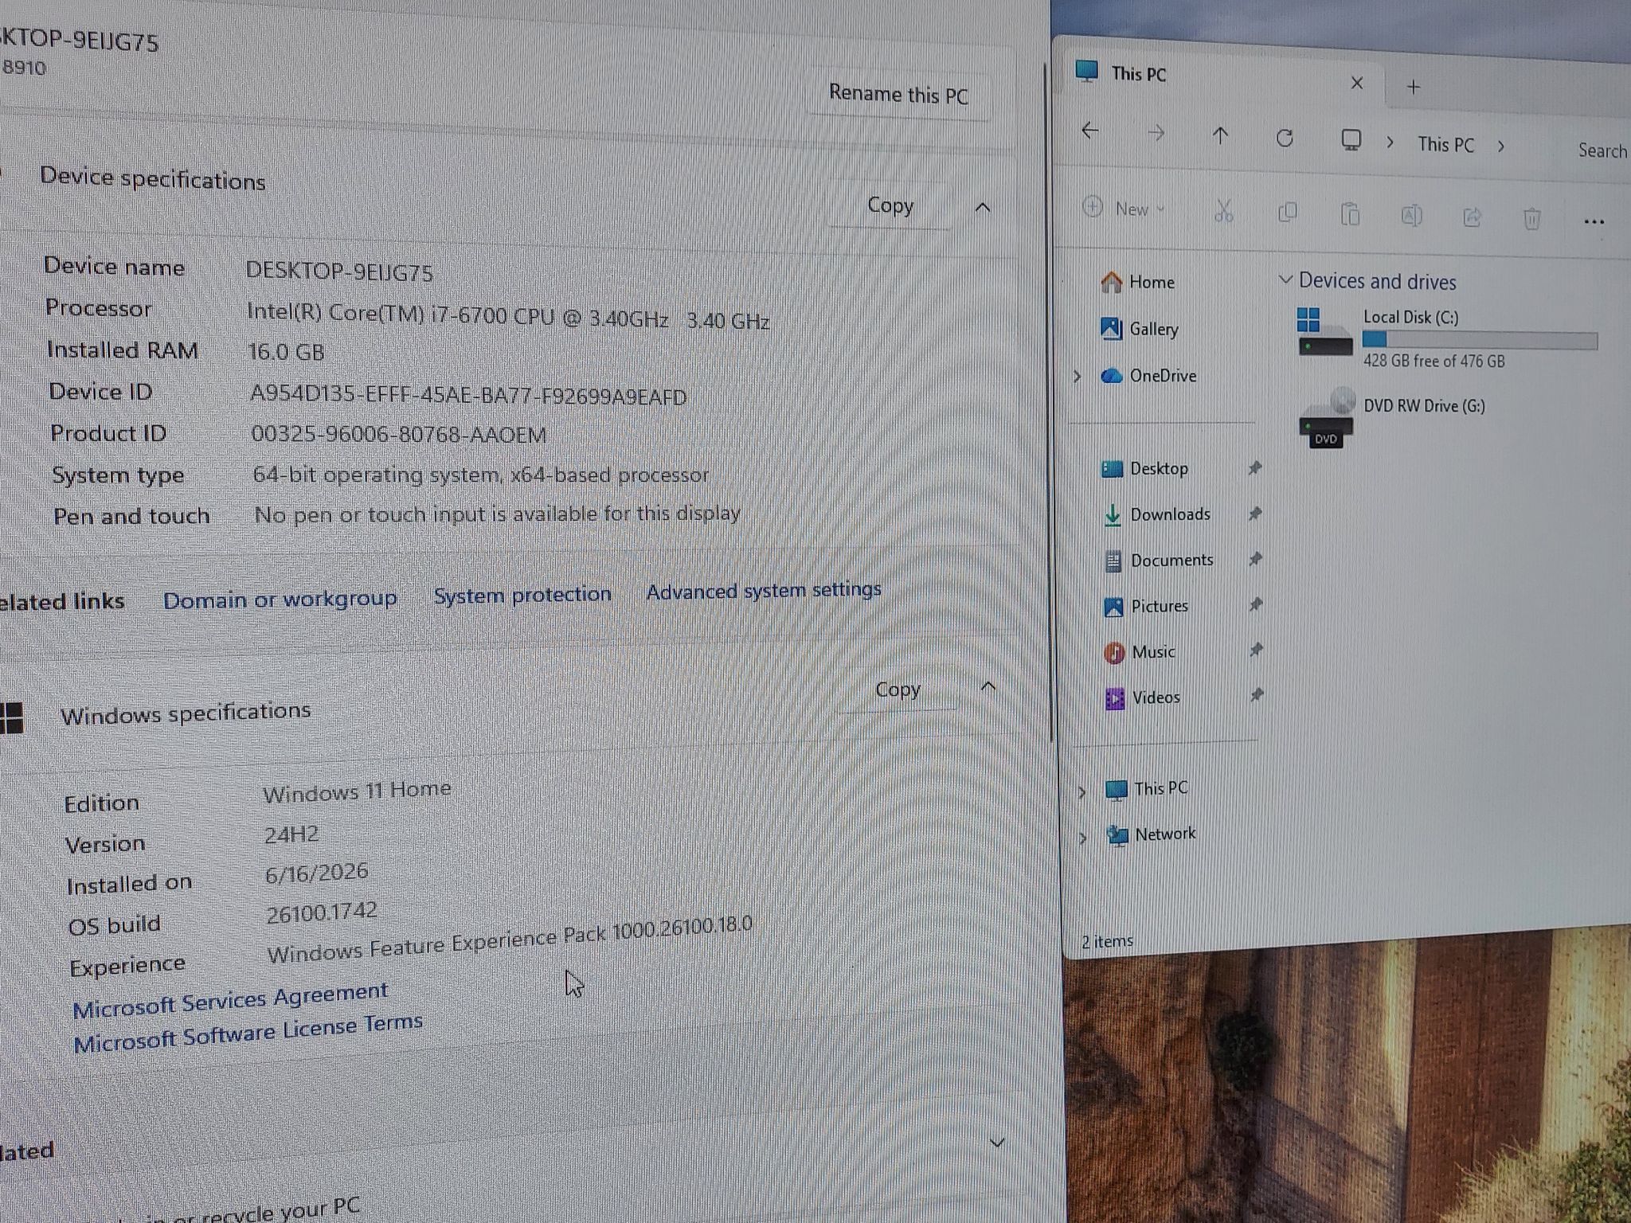
Task: Collapse the Device specifications section
Action: (983, 208)
